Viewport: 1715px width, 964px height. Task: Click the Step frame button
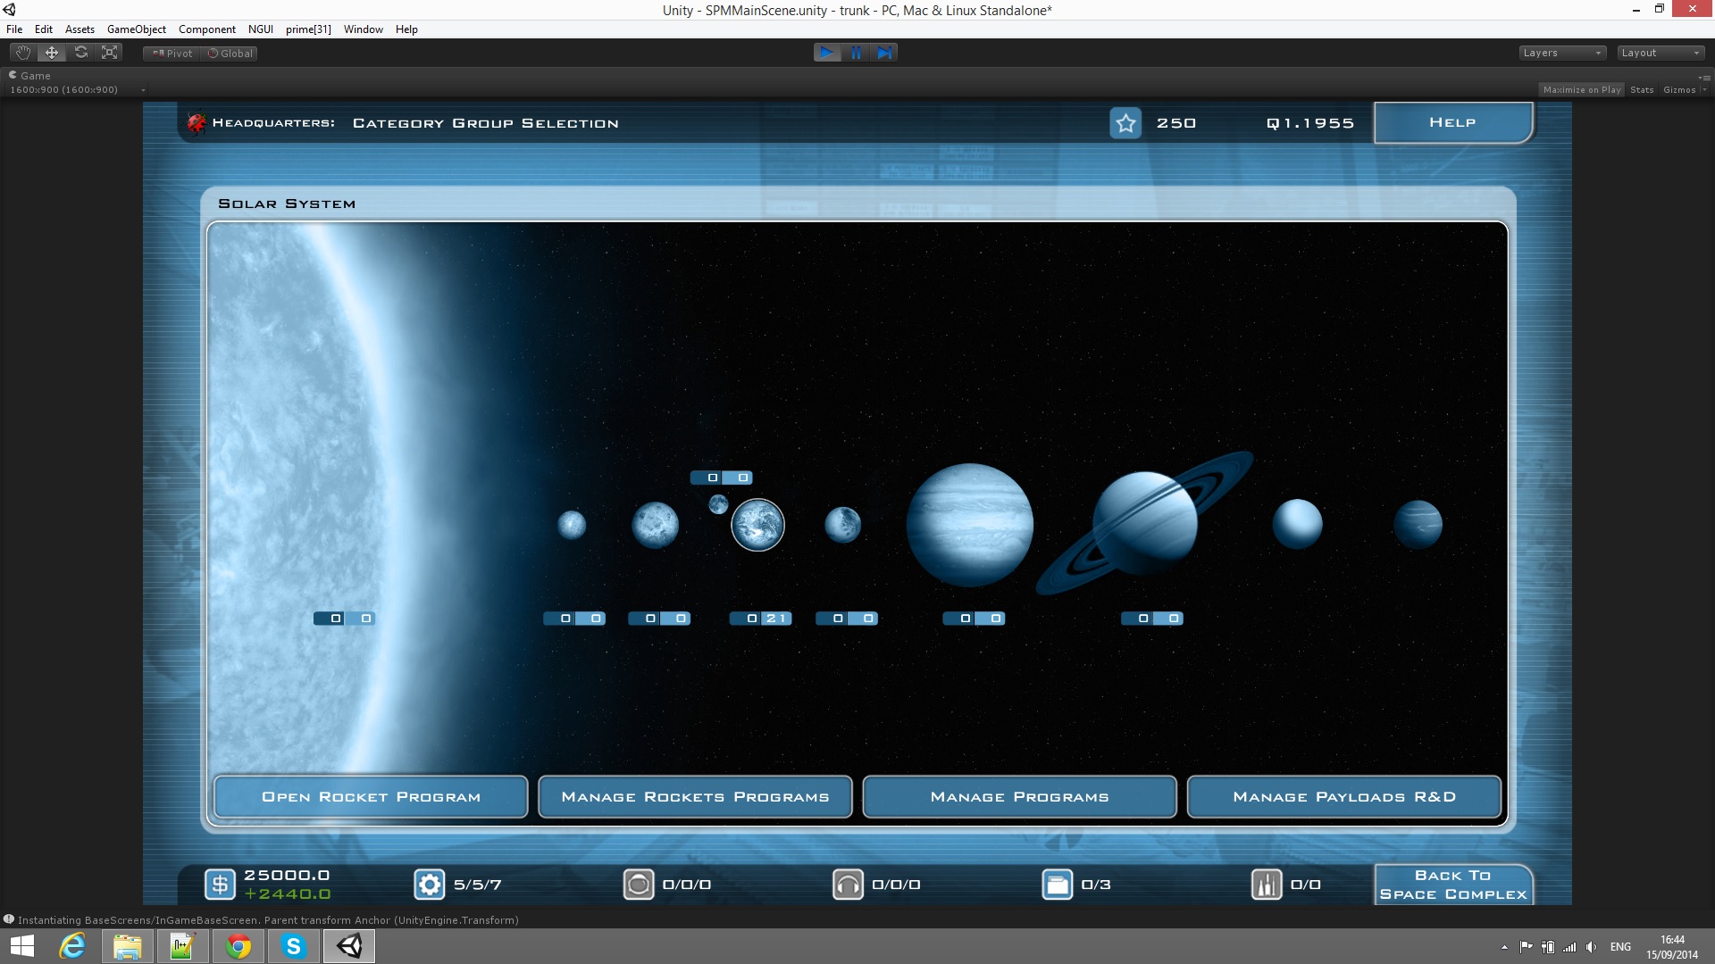[884, 53]
